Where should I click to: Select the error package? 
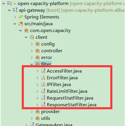click(46, 58)
